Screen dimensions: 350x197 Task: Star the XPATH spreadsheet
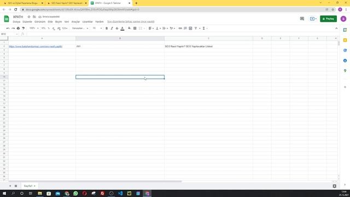click(29, 17)
